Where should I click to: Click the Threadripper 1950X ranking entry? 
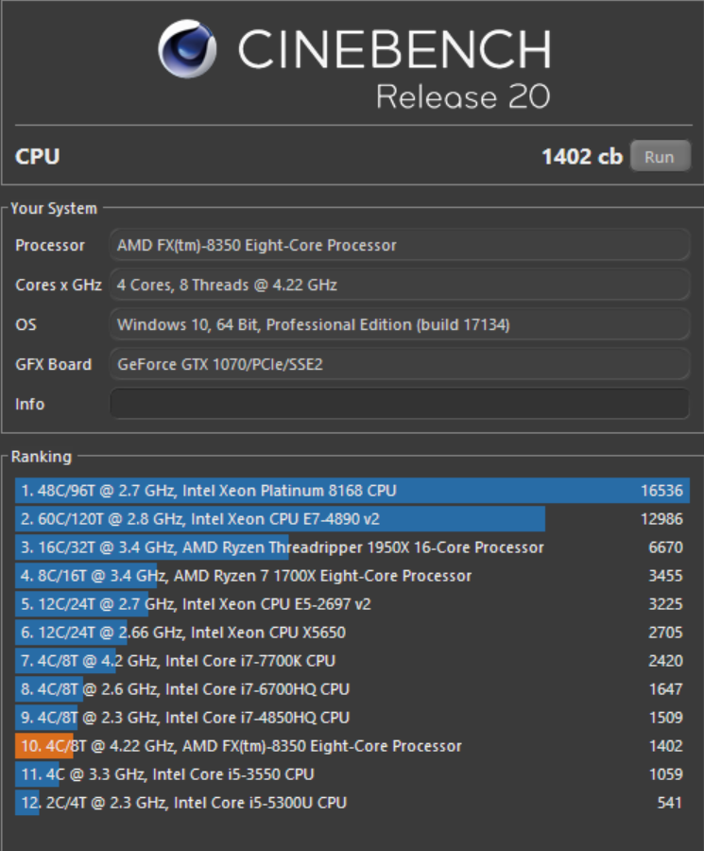point(352,547)
